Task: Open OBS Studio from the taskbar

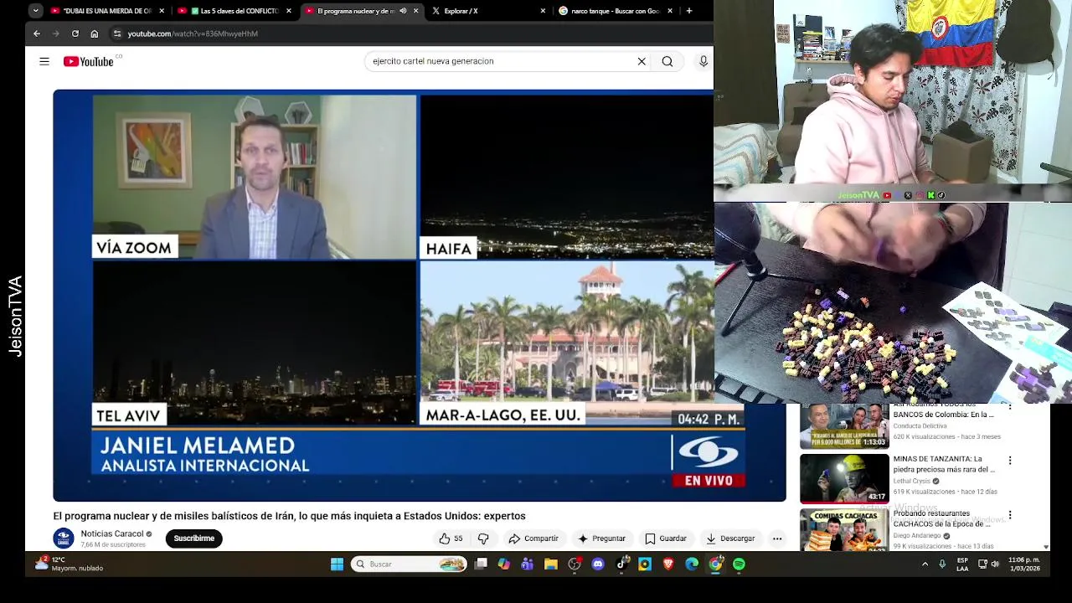Action: tap(575, 564)
